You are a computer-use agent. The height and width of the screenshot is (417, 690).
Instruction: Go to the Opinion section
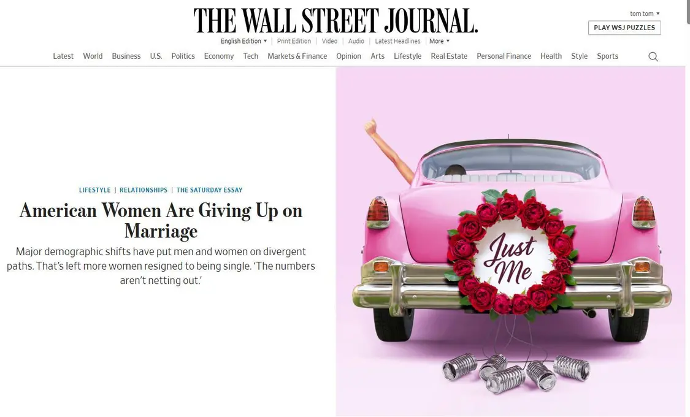[x=348, y=56]
